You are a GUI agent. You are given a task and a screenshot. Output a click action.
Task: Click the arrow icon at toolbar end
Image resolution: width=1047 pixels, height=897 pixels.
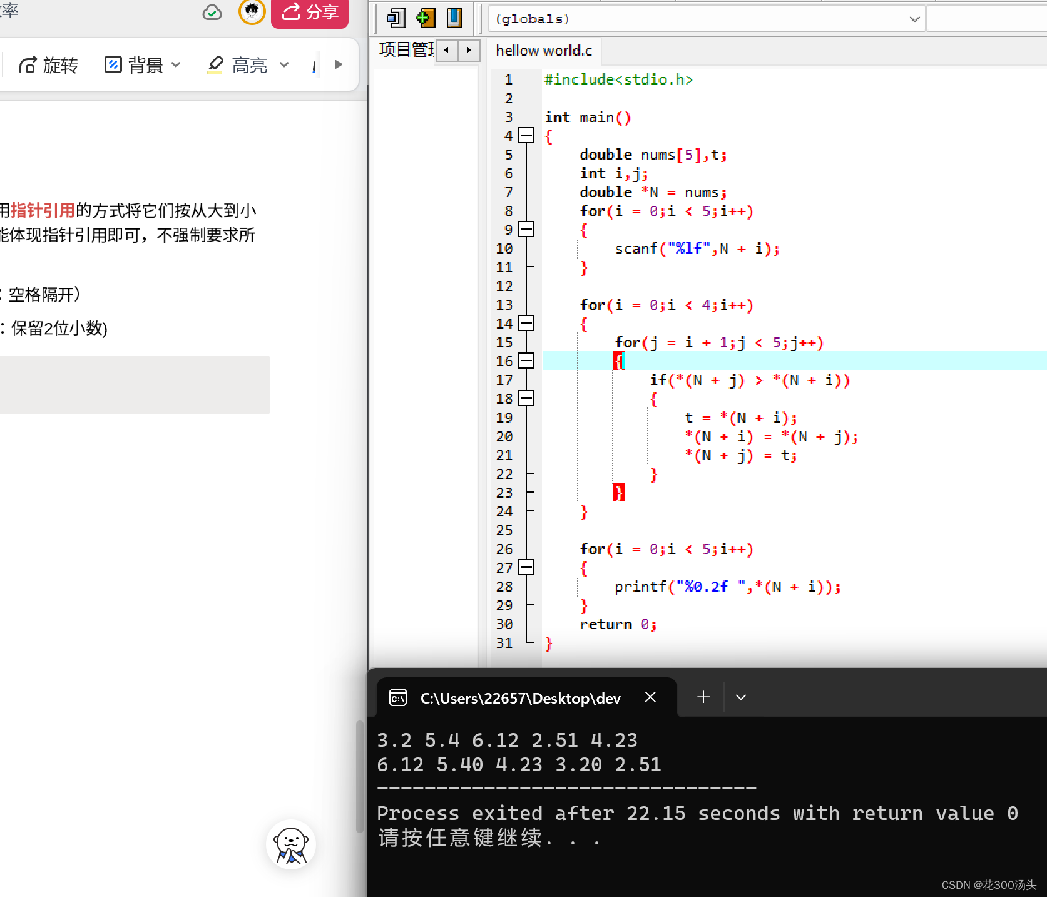[339, 64]
